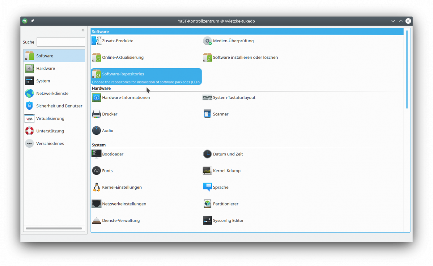Click the vertical scrollbar of module list
The image size is (433, 266).
407,69
